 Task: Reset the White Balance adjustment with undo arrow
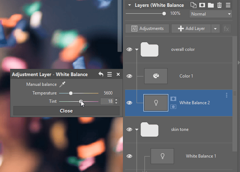tap(101, 74)
